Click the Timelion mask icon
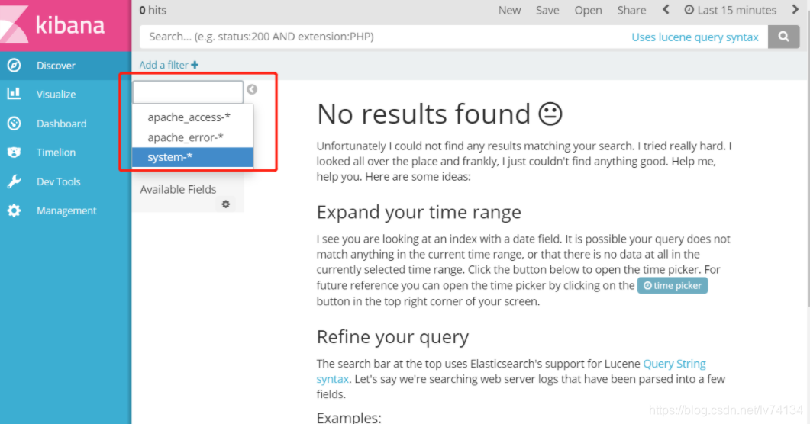The height and width of the screenshot is (424, 810). [x=15, y=153]
